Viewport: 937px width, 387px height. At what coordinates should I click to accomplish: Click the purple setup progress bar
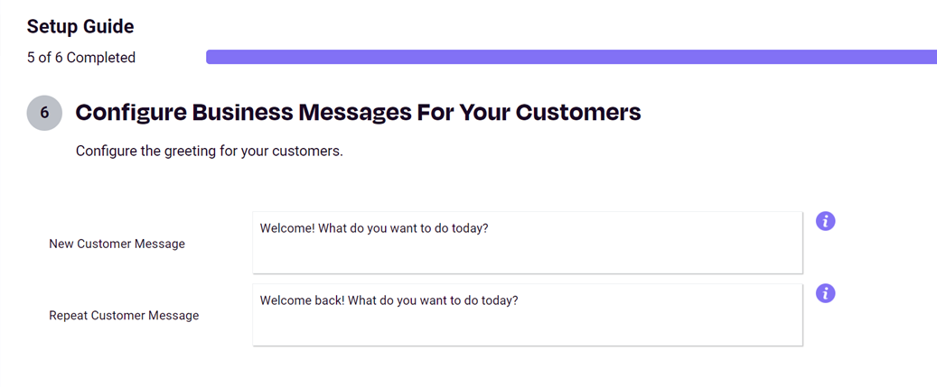click(x=571, y=57)
